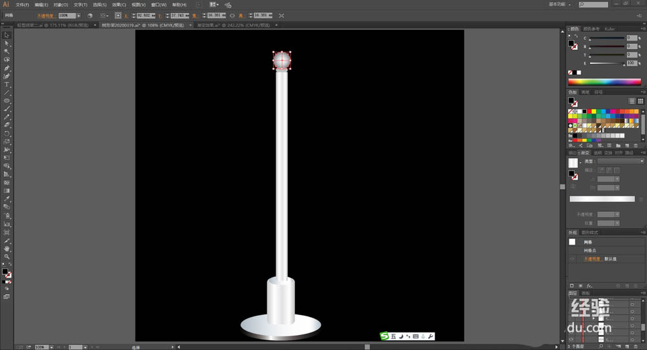The height and width of the screenshot is (350, 647).
Task: Open the 编辑(E) menu
Action: tap(41, 5)
